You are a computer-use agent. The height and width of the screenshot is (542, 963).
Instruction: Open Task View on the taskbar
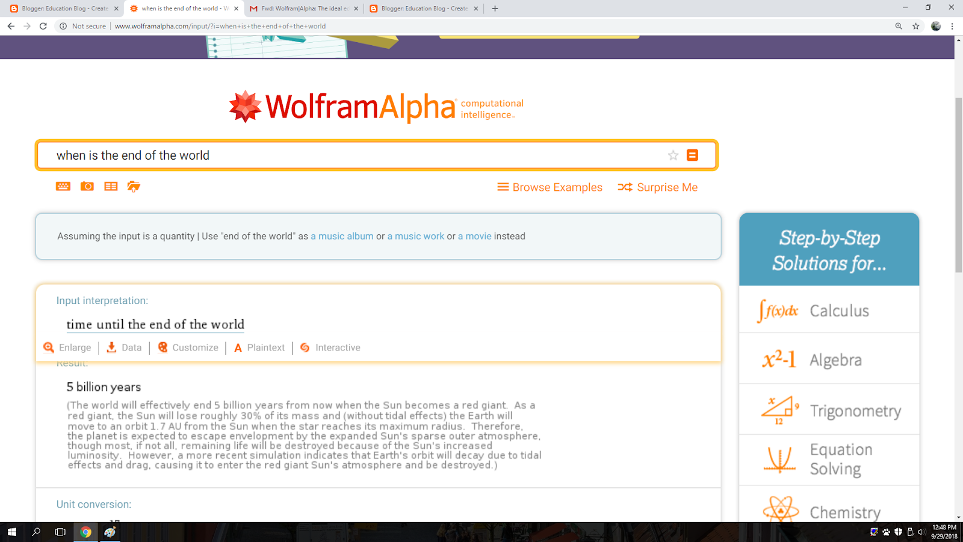(x=60, y=532)
